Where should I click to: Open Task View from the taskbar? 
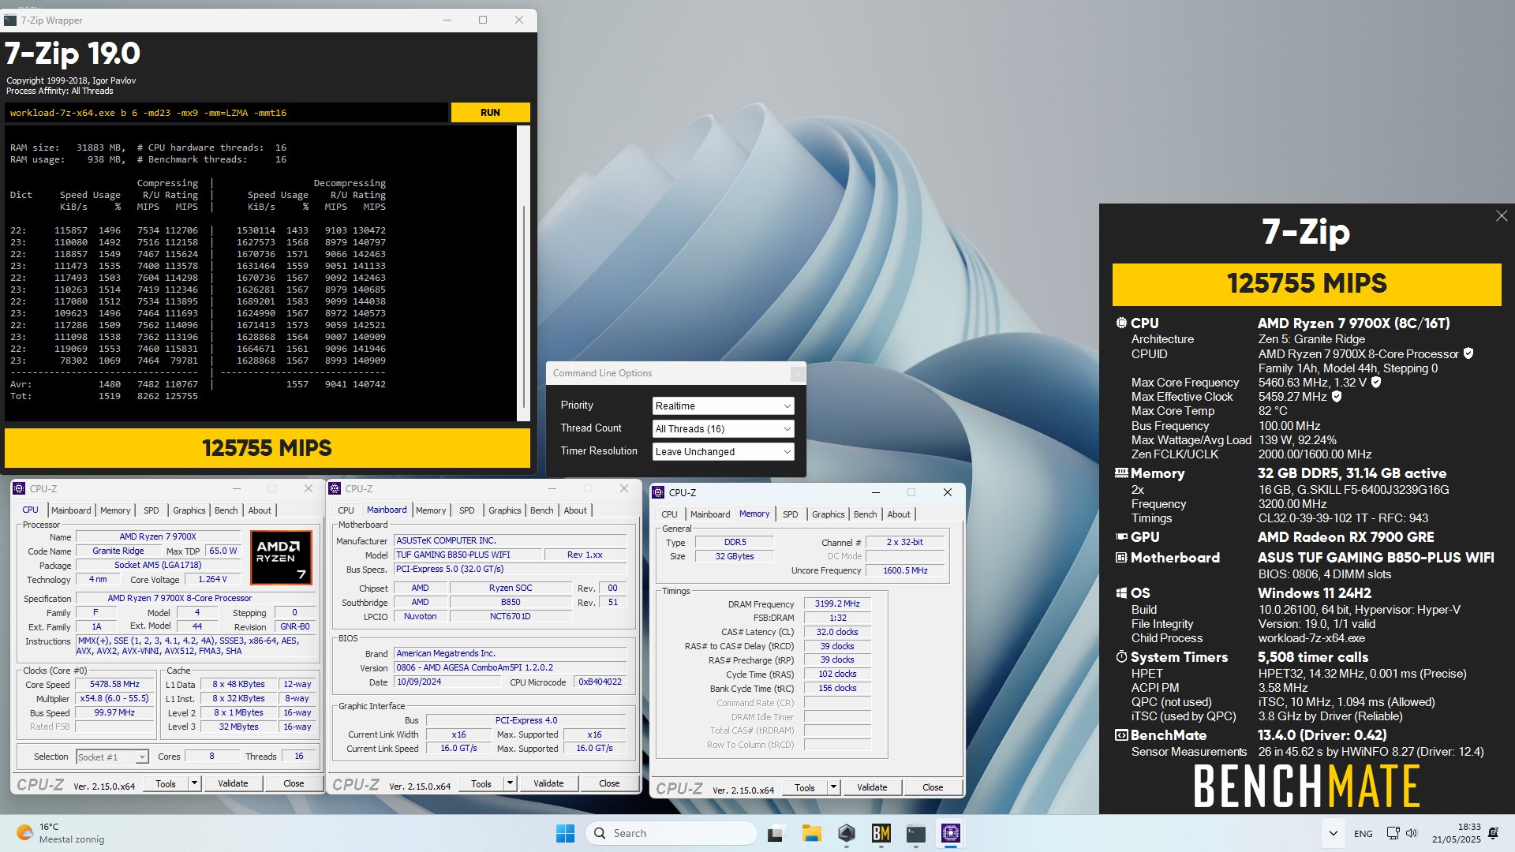pos(776,833)
